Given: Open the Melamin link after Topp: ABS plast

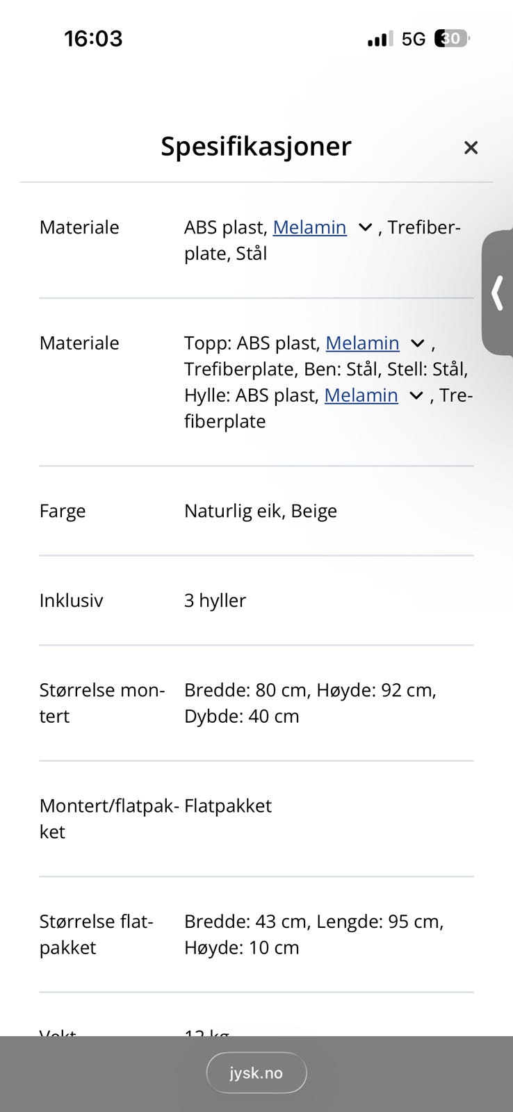Looking at the screenshot, I should point(362,343).
